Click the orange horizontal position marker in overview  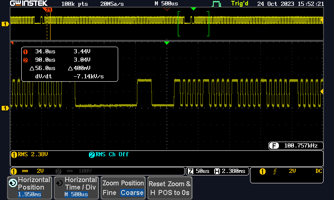(x=167, y=9)
